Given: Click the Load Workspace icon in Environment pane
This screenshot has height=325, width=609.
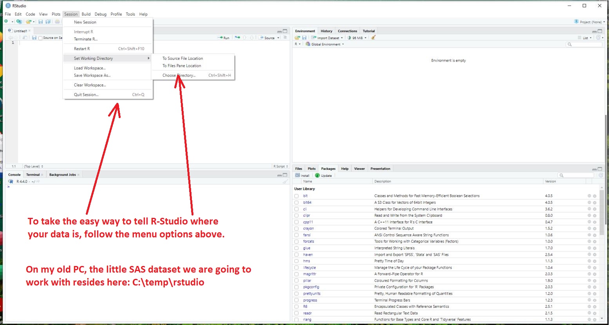Looking at the screenshot, I should point(297,38).
